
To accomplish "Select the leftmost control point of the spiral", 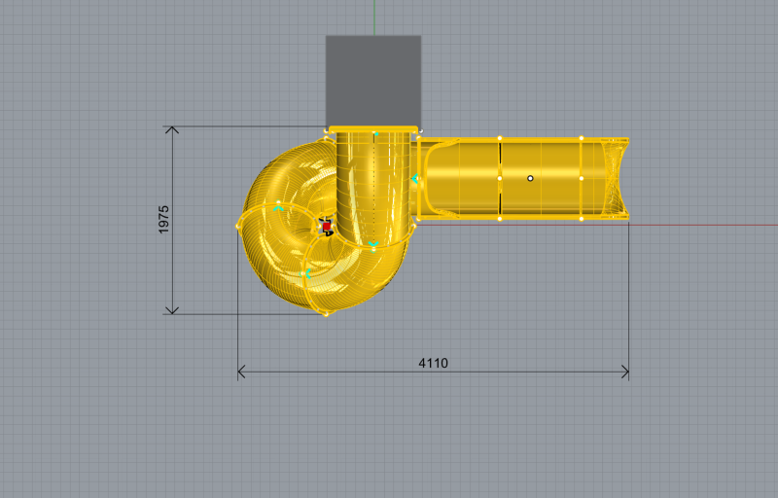I will click(238, 226).
